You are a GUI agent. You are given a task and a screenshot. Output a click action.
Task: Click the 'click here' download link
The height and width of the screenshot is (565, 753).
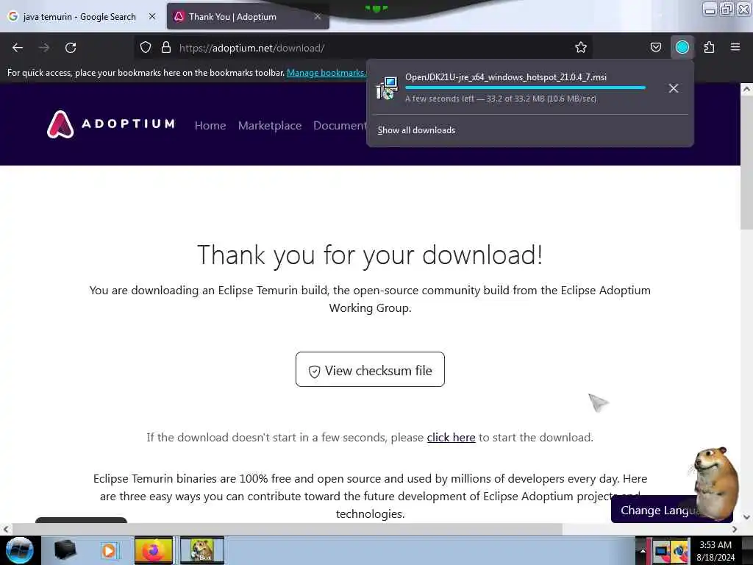point(451,438)
